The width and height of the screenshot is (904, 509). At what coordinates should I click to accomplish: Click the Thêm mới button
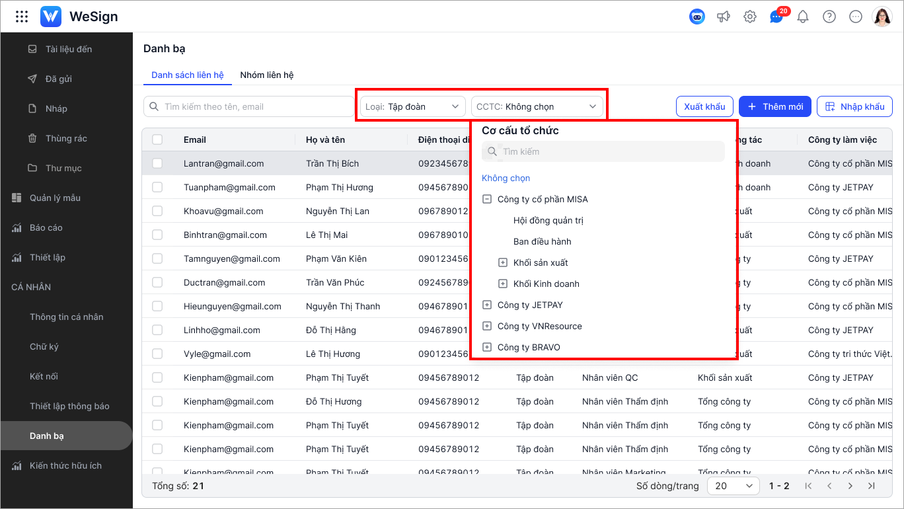774,106
